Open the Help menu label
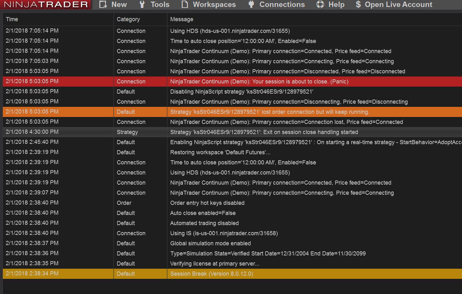The image size is (462, 294). 336,4
